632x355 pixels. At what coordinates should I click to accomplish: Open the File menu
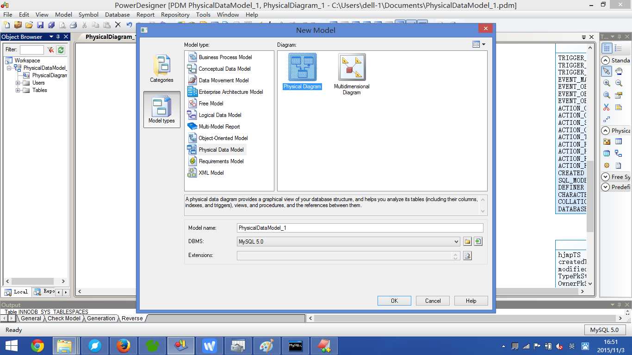[8, 14]
